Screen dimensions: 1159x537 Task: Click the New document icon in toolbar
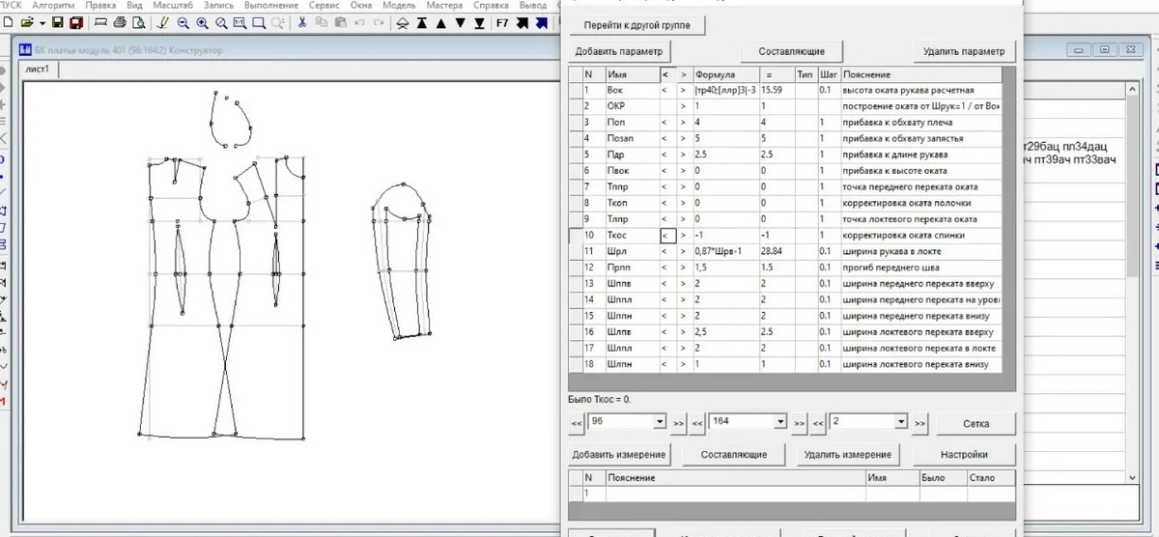9,21
